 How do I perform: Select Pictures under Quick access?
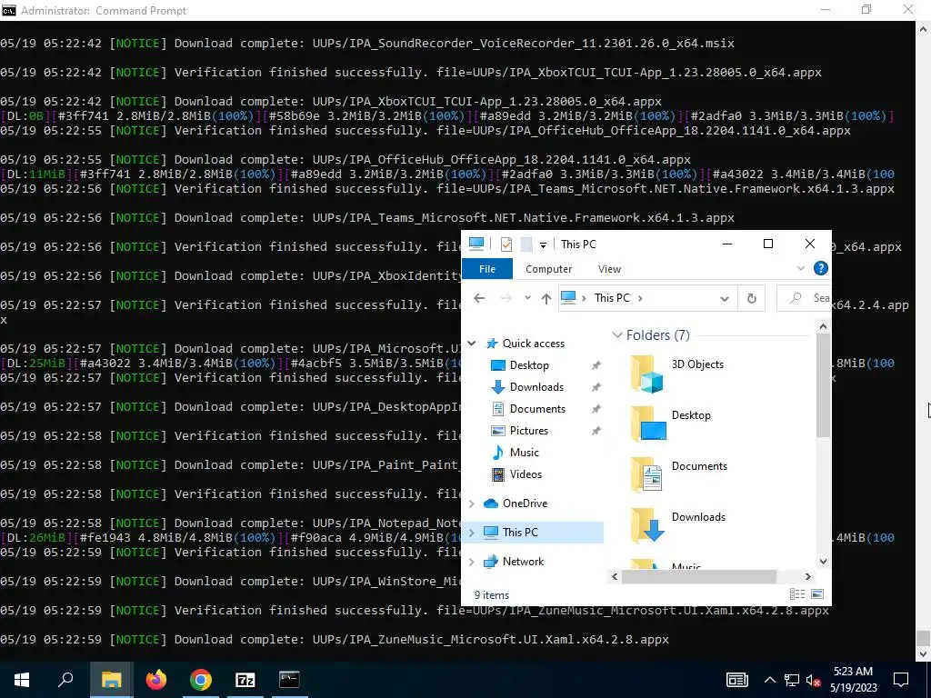pos(528,430)
